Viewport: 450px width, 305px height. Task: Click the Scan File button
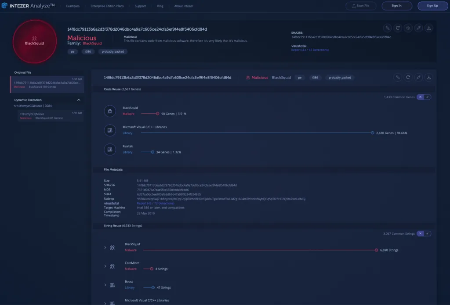361,6
